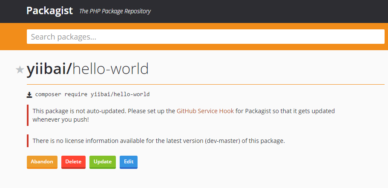Open the Packagist home logo
The height and width of the screenshot is (188, 388).
pyautogui.click(x=49, y=11)
